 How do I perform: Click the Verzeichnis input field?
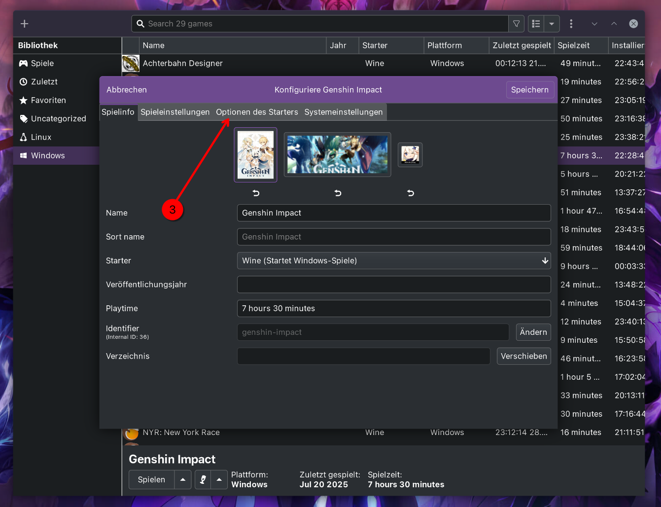tap(364, 356)
